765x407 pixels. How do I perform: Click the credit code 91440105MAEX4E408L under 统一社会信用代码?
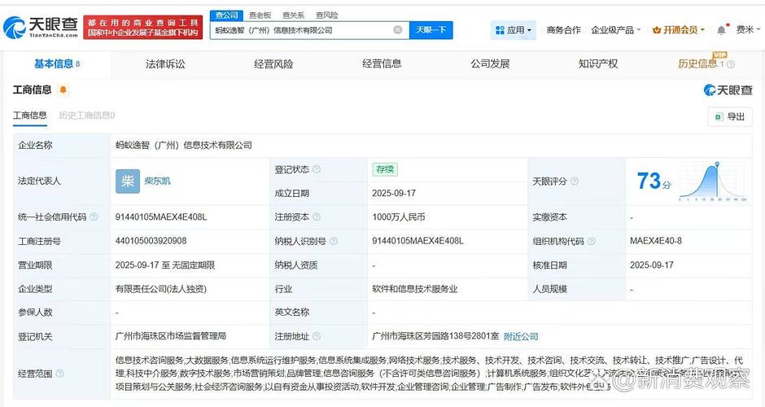click(161, 217)
